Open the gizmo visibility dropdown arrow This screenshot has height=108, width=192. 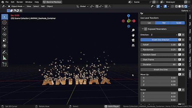coord(161,6)
